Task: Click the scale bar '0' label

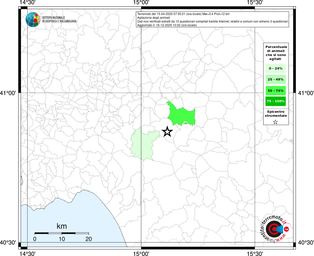Action: (x=35, y=239)
